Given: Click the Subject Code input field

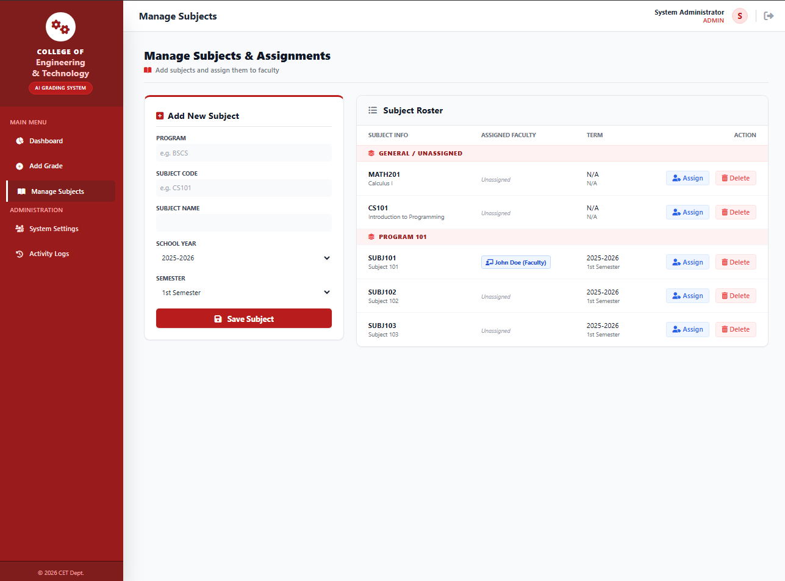Looking at the screenshot, I should [x=243, y=187].
